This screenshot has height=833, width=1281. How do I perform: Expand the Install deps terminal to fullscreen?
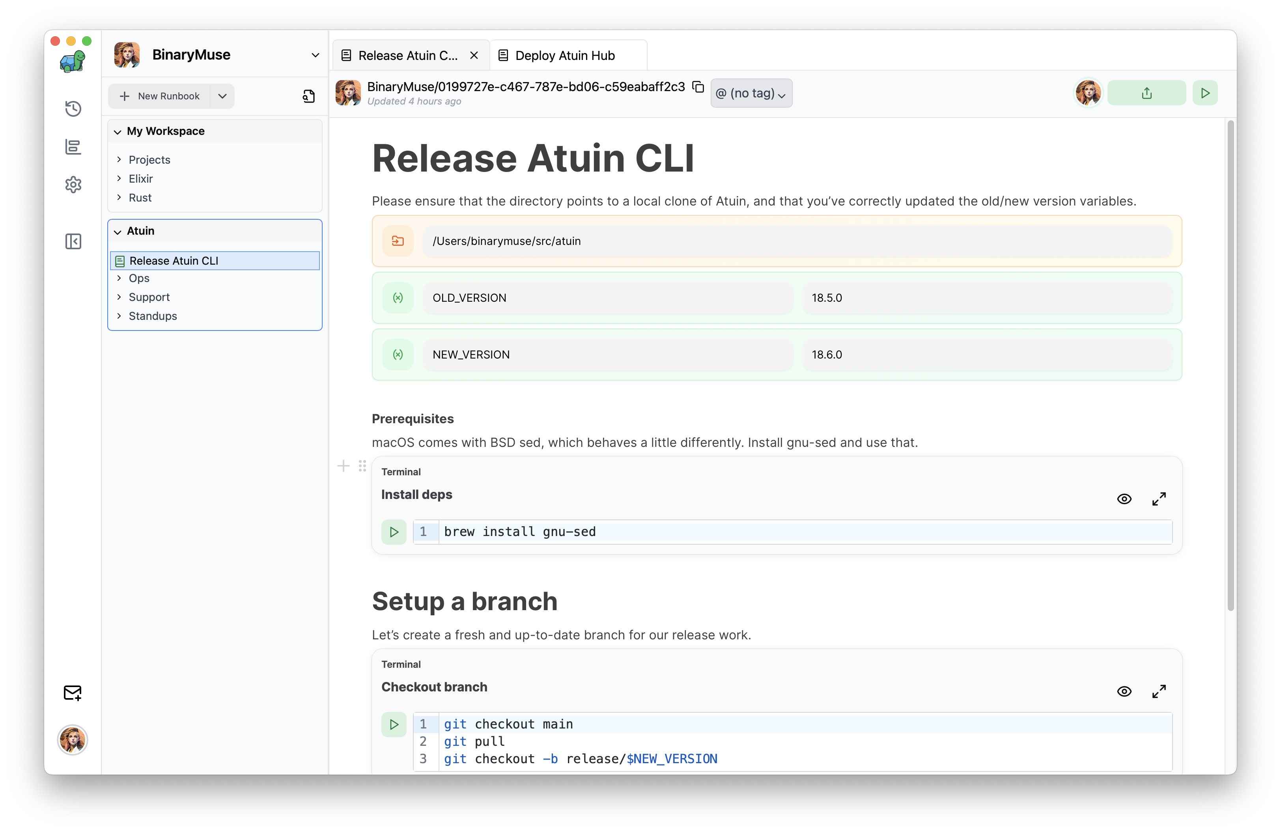coord(1160,499)
